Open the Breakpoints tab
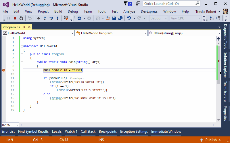Viewport: 230px width, 143px height. coord(108,132)
